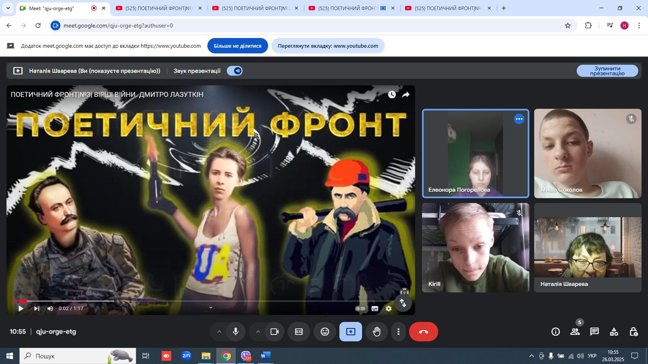Open Windows Start menu
The height and width of the screenshot is (364, 648).
pyautogui.click(x=10, y=356)
